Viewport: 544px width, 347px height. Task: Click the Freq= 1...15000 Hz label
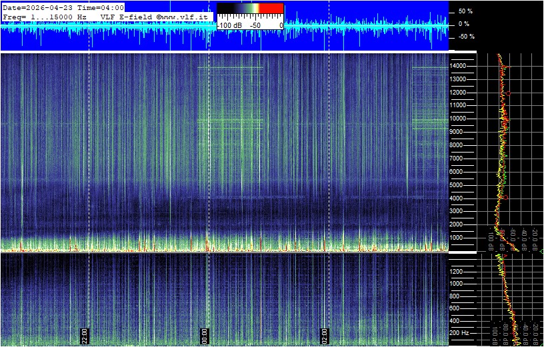44,15
